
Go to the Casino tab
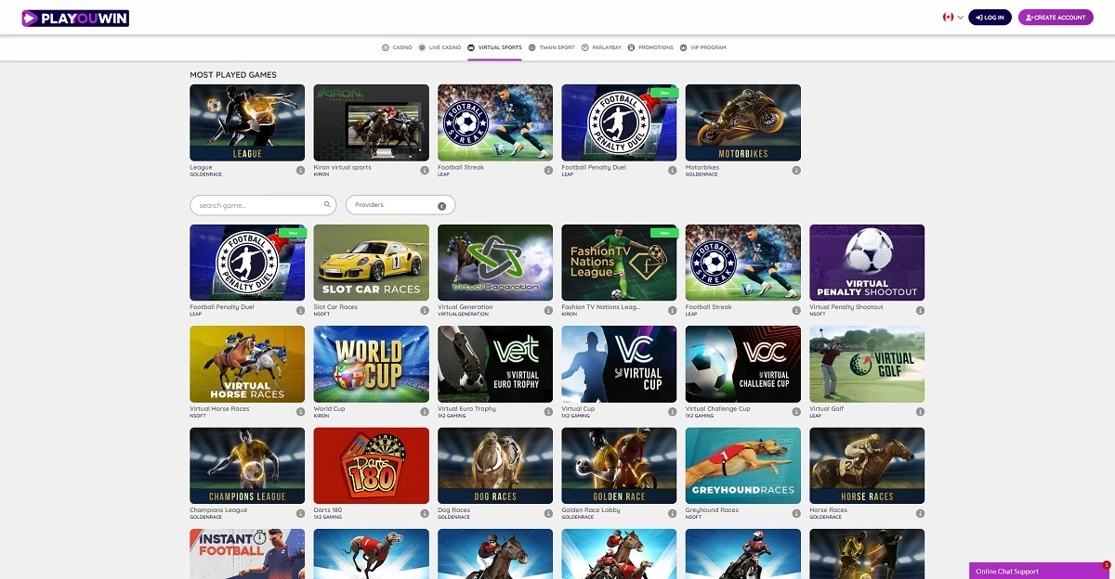(x=397, y=47)
